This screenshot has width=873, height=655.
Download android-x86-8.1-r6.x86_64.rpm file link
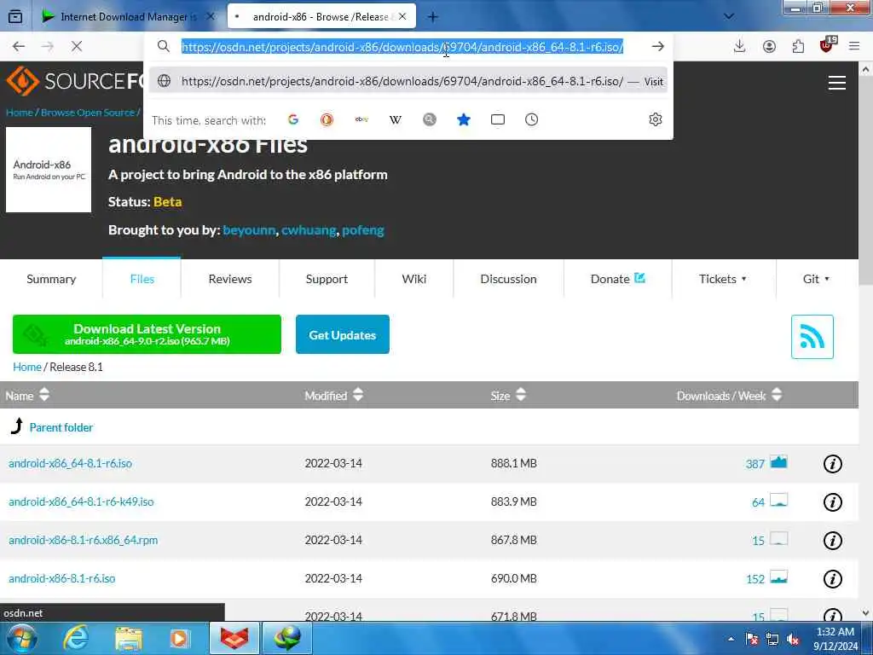(x=83, y=540)
